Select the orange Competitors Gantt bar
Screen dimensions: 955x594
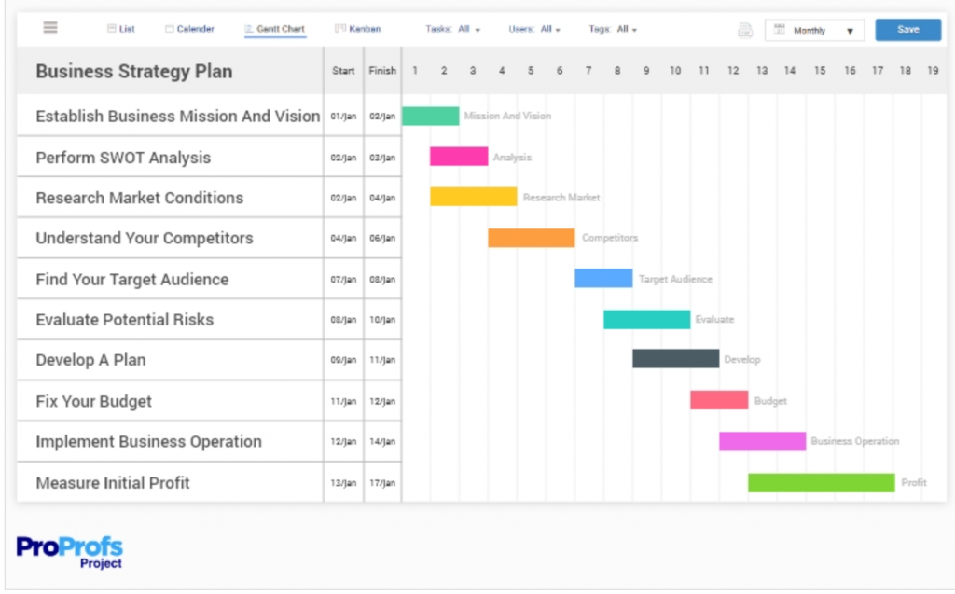[x=531, y=238]
